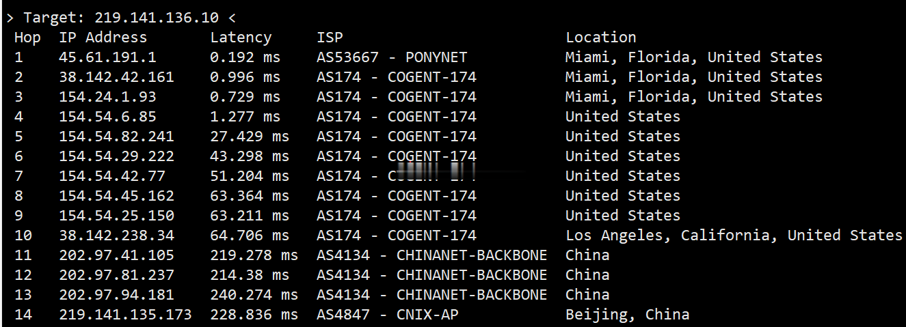The width and height of the screenshot is (906, 327).
Task: Select the Hop column header
Action: (27, 38)
